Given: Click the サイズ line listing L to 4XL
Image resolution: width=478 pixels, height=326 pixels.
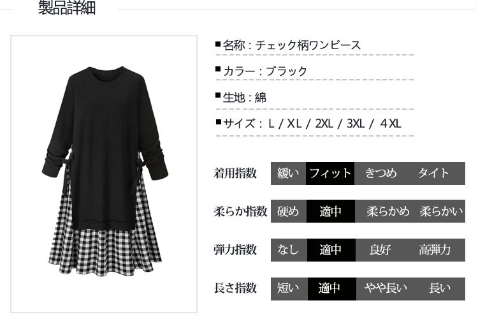Looking at the screenshot, I should (x=308, y=124).
